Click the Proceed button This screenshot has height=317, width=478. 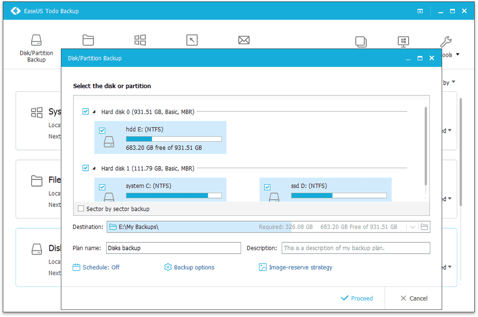coord(357,298)
